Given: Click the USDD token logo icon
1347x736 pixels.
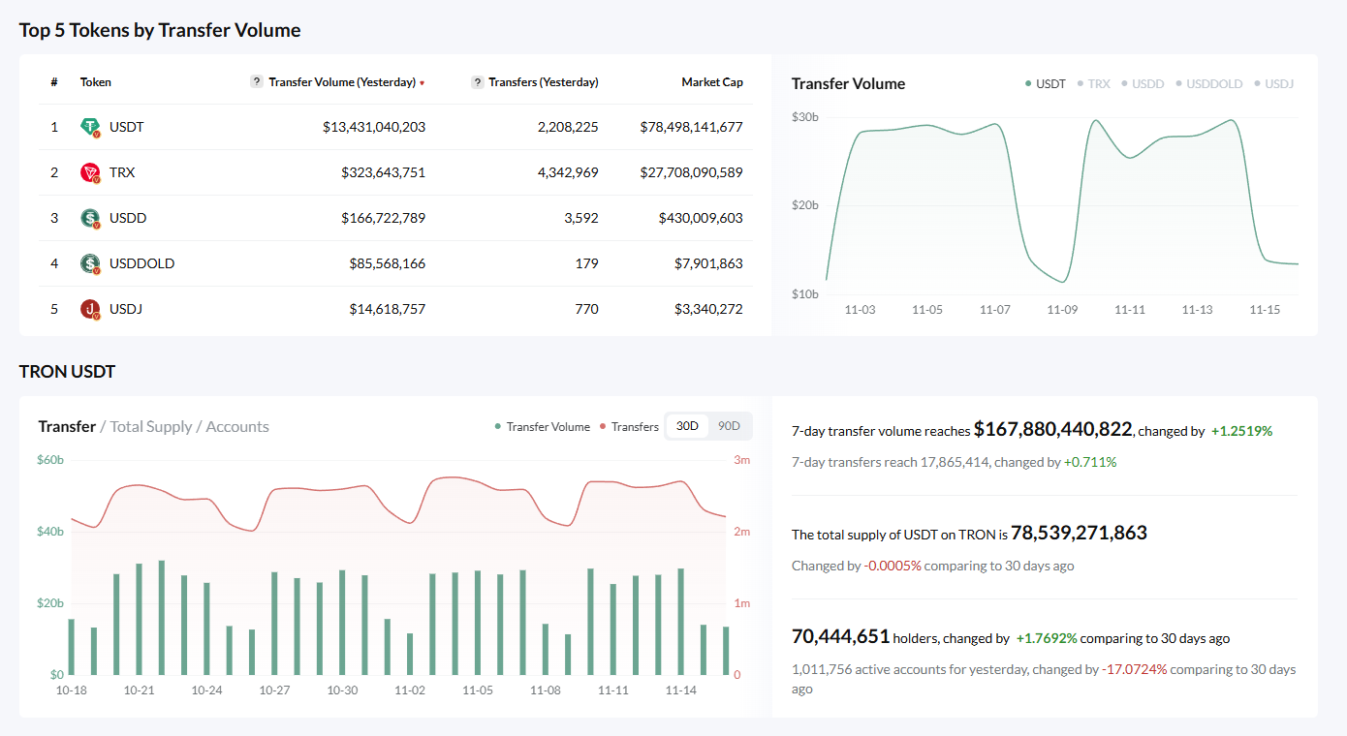Looking at the screenshot, I should click(90, 218).
